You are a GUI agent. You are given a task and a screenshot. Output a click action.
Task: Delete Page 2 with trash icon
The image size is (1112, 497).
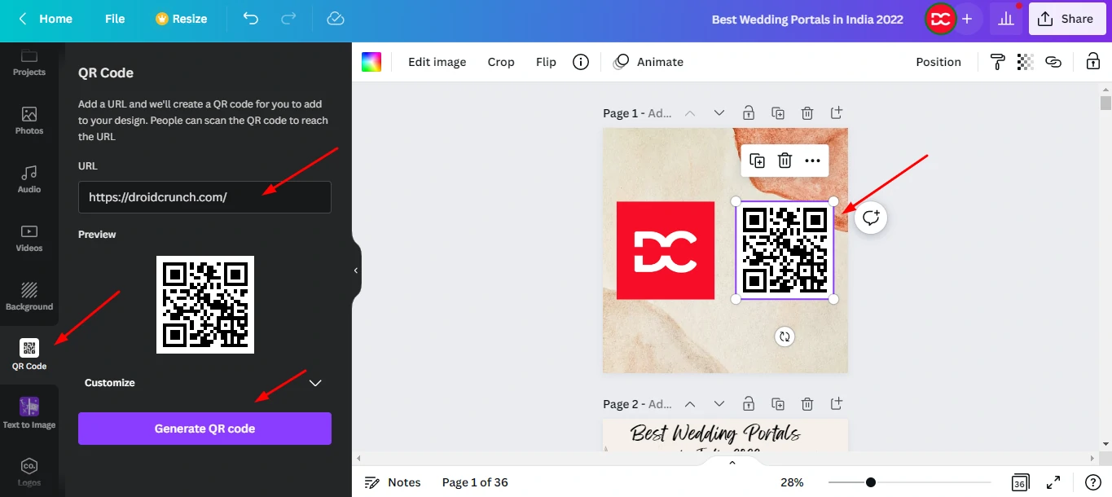point(807,404)
